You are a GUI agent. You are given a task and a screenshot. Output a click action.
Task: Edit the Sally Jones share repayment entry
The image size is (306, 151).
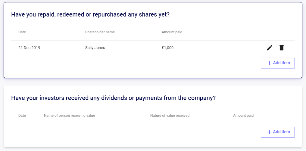[270, 48]
